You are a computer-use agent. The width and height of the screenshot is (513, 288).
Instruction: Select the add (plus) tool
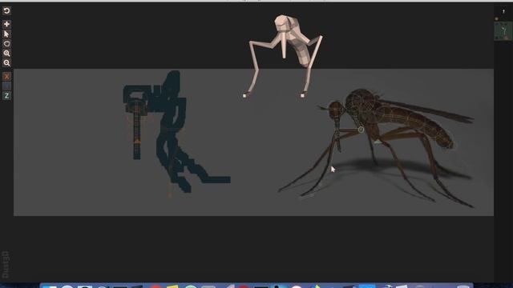6,24
